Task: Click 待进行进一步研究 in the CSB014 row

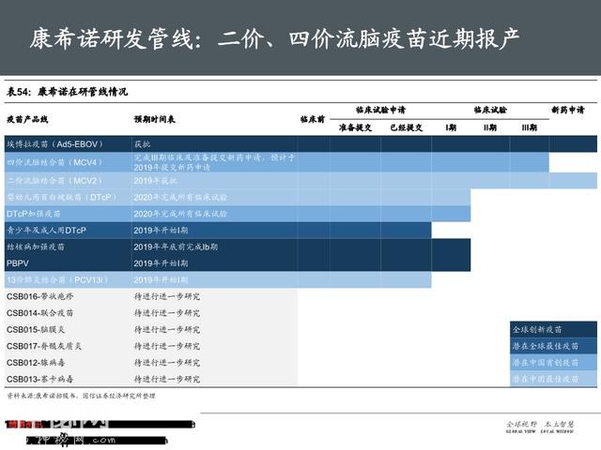Action: (x=167, y=313)
